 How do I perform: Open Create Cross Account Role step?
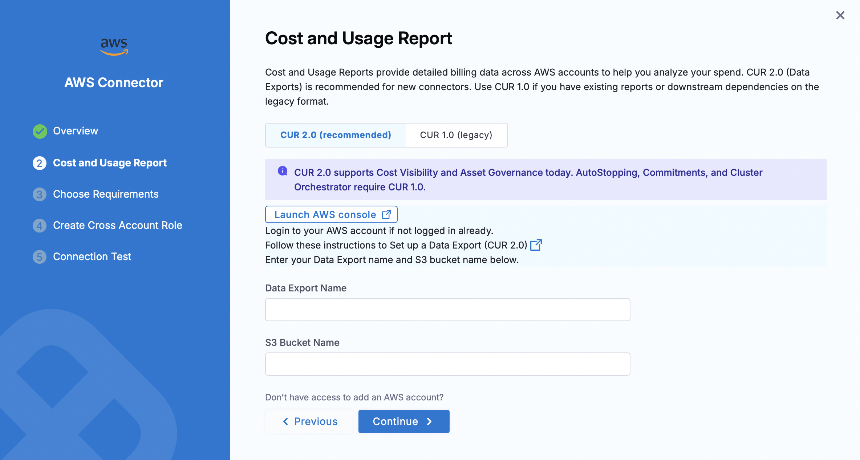[118, 225]
